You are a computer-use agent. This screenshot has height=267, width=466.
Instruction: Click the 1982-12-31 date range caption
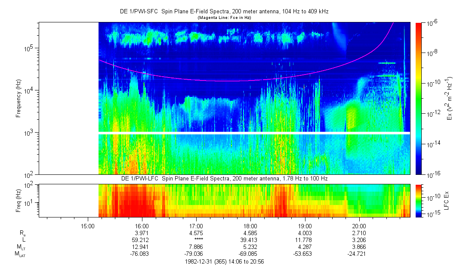point(224,261)
